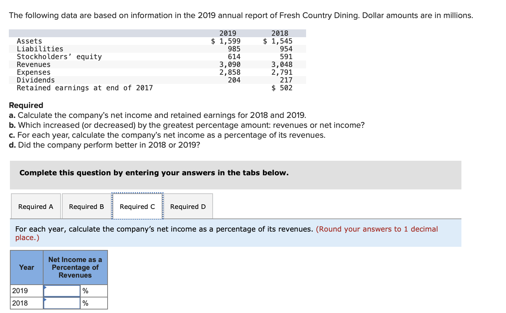Select the Assets row in the data table
The width and height of the screenshot is (506, 313).
[29, 41]
